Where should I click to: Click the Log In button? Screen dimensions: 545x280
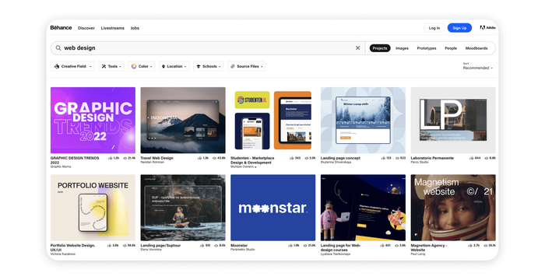pyautogui.click(x=434, y=28)
